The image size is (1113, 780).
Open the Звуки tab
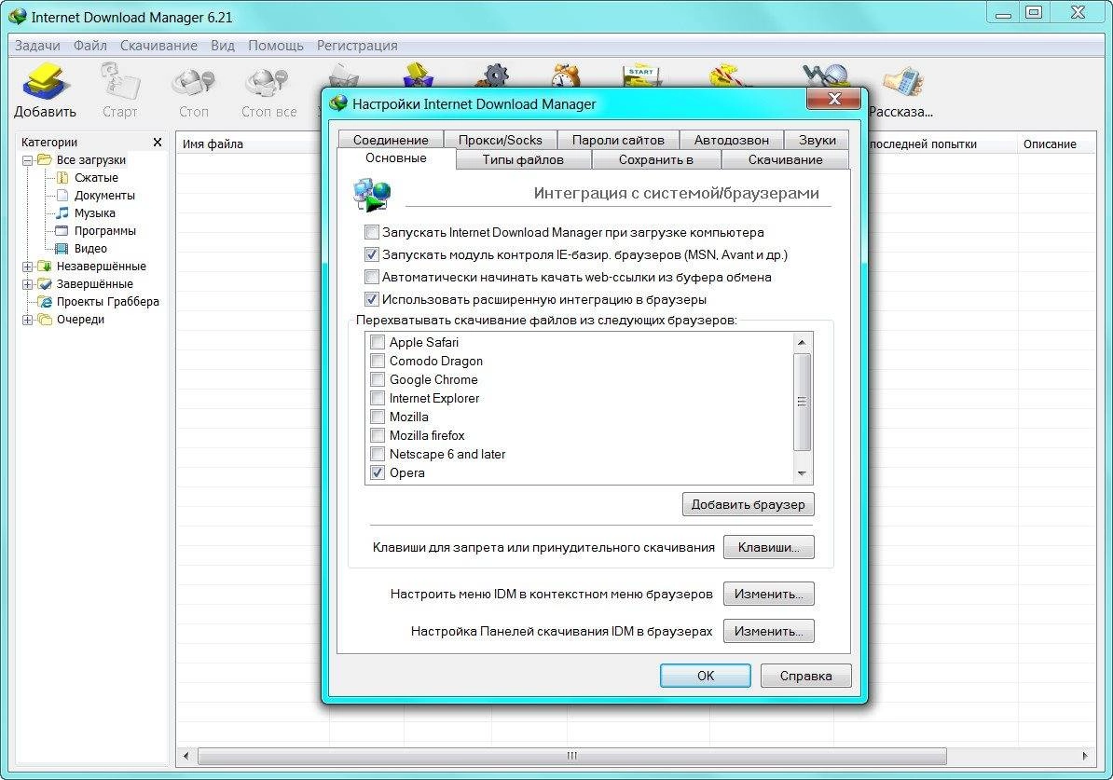pos(817,140)
